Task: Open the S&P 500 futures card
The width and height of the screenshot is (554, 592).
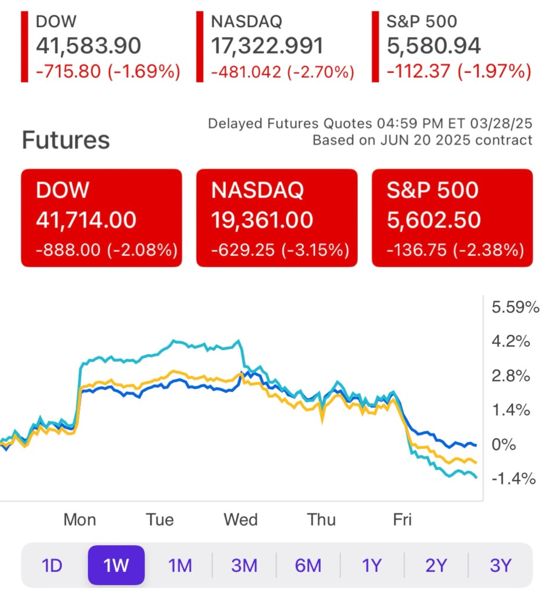Action: pos(452,218)
